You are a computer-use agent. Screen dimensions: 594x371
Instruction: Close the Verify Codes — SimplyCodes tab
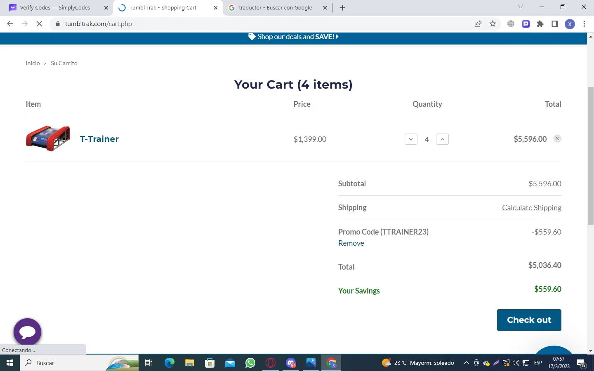tap(106, 8)
